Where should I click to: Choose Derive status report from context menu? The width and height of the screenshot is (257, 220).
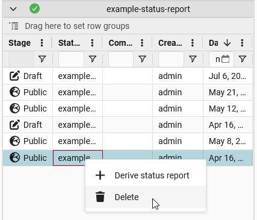tap(146, 175)
